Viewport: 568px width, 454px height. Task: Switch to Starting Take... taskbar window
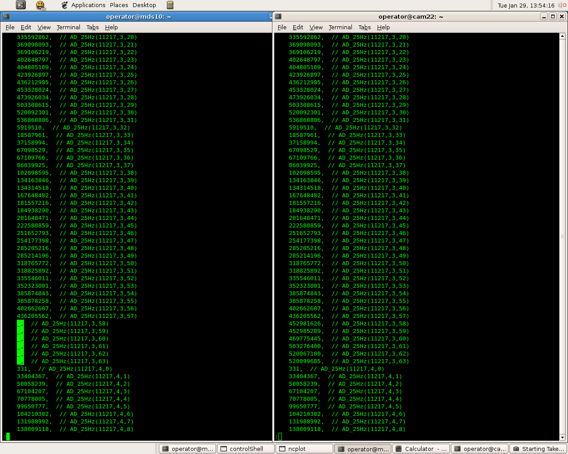tap(538, 449)
